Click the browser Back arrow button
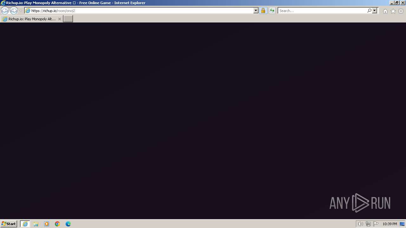406x228 pixels. (5, 10)
